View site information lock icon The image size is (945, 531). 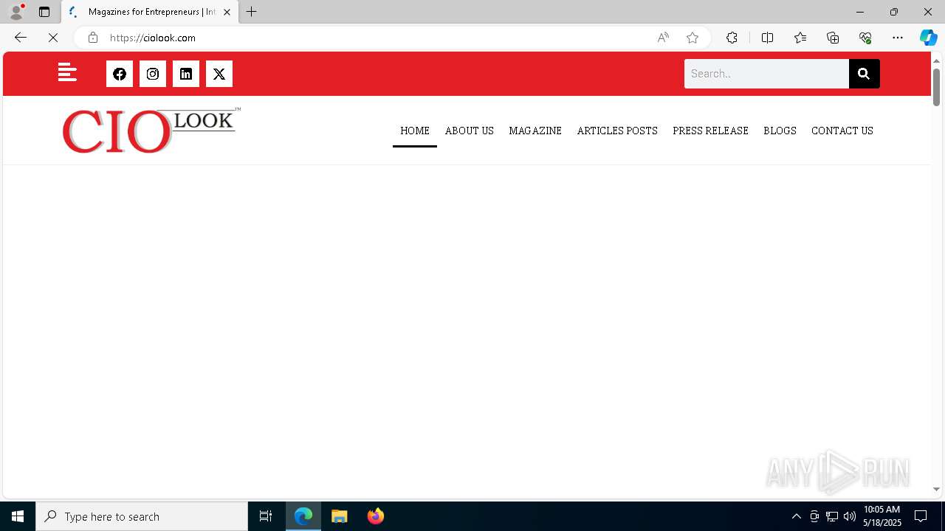(93, 38)
